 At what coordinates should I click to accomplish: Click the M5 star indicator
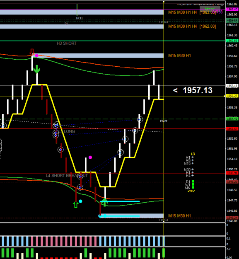tap(193, 160)
